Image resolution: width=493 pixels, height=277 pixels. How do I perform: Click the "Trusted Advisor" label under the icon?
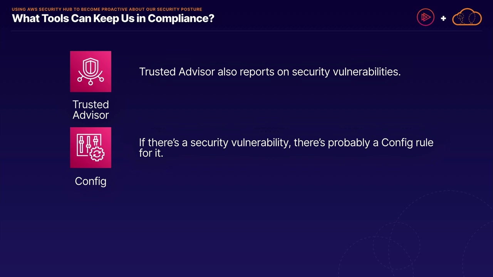point(91,110)
